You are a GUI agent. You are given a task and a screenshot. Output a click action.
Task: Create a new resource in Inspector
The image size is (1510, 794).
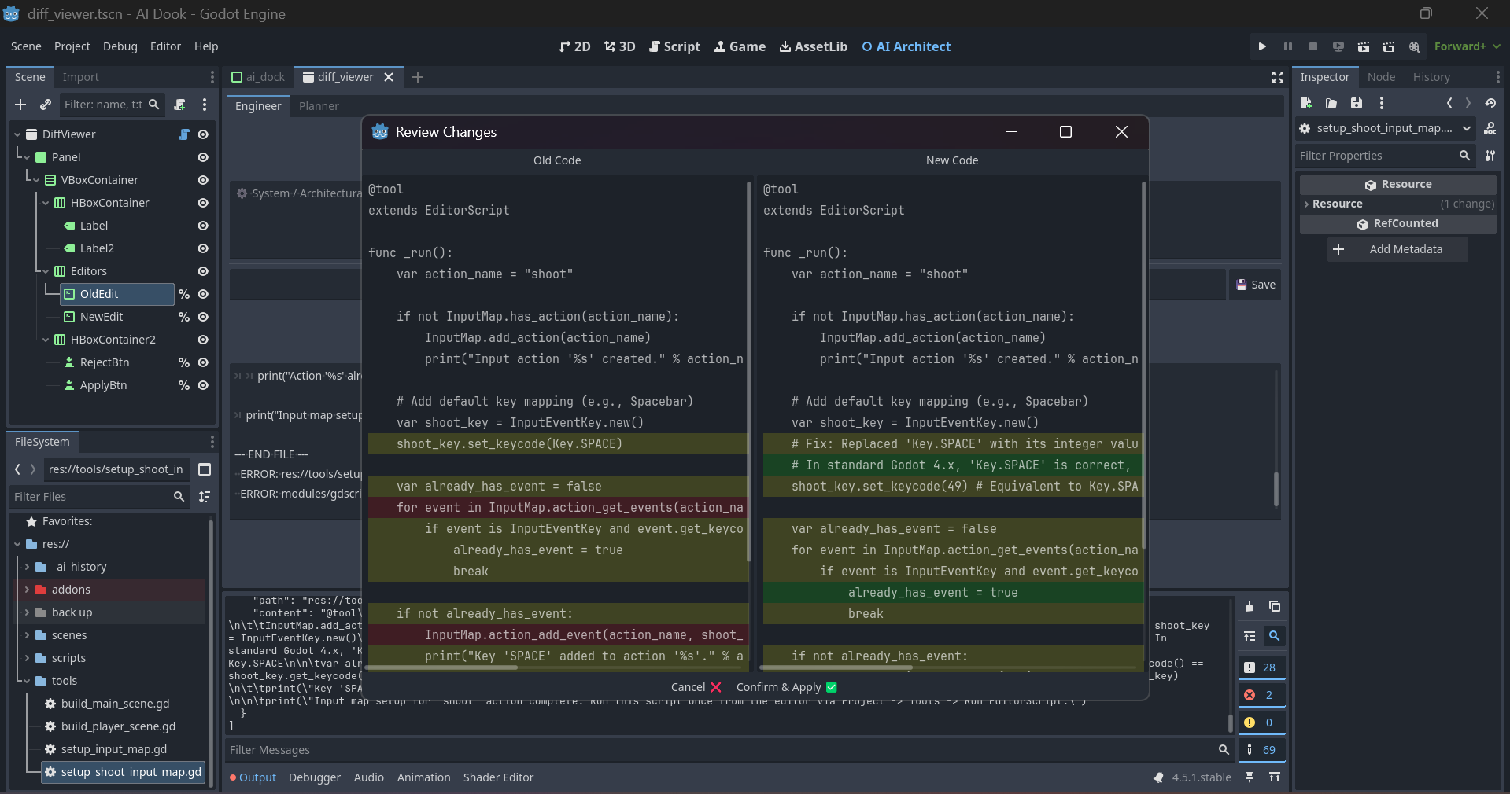[1306, 103]
